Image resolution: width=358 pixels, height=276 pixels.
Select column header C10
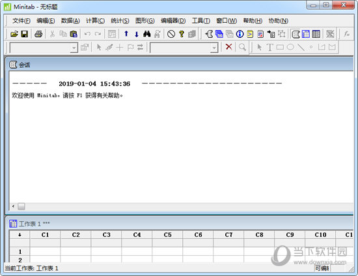coord(320,235)
